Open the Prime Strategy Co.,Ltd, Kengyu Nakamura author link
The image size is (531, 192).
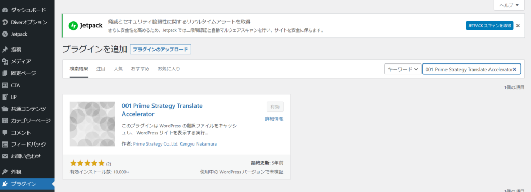tap(175, 144)
